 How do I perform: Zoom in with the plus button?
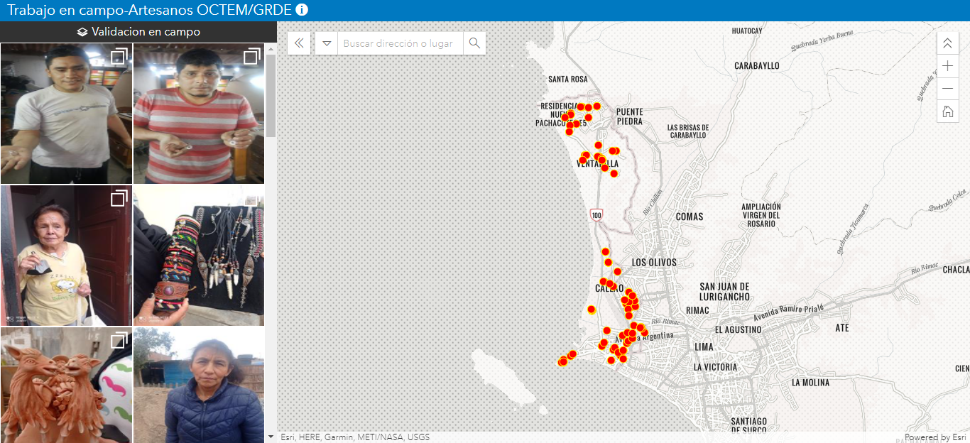click(947, 66)
